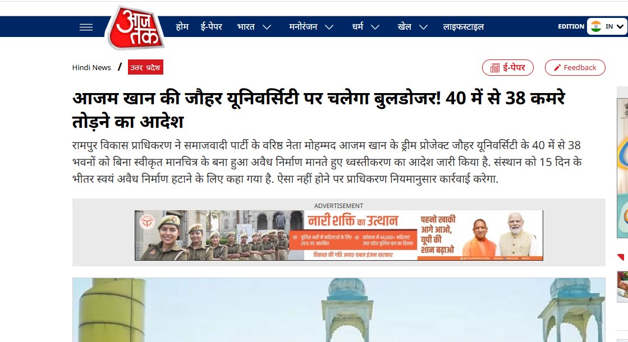The height and width of the screenshot is (342, 628).
Task: Click the article summary paragraph starting रामपुर विकास प्राधिकरण
Action: click(x=327, y=162)
